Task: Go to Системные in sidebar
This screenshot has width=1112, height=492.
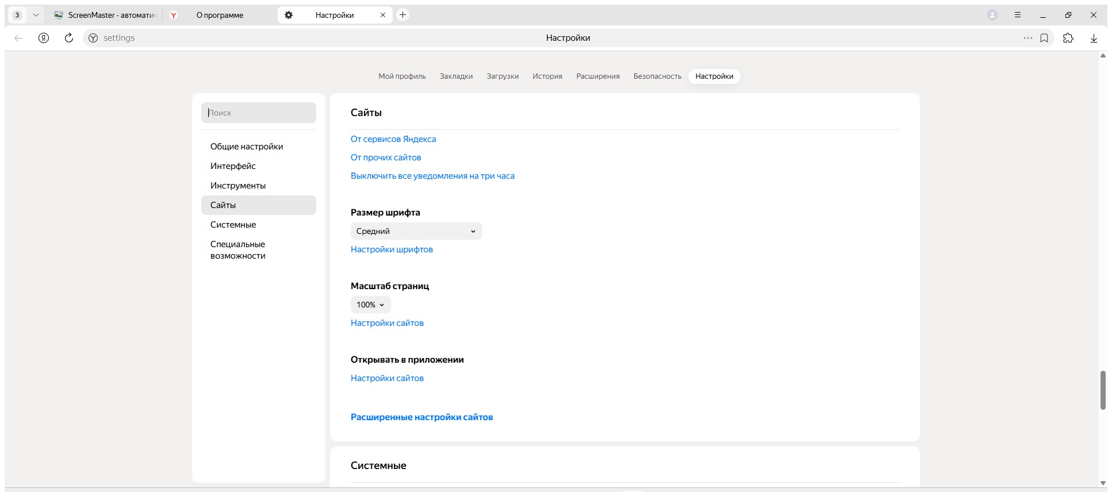Action: [259, 225]
